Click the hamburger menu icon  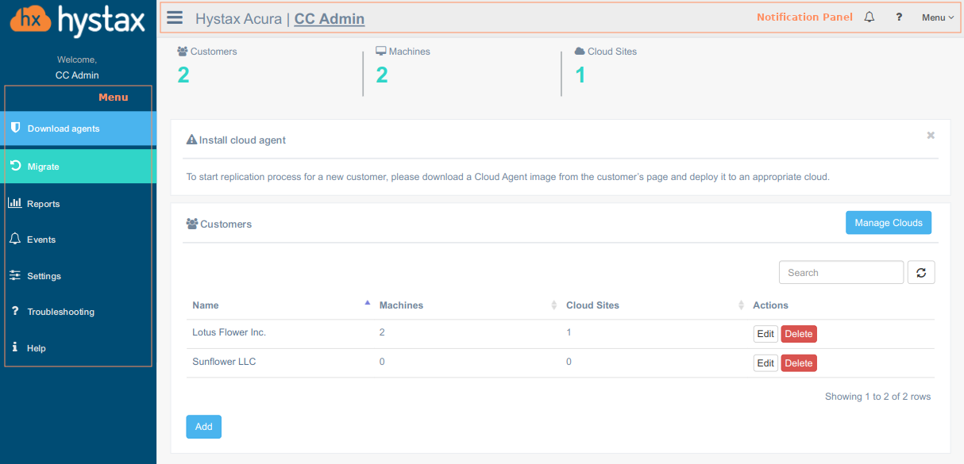pyautogui.click(x=175, y=18)
